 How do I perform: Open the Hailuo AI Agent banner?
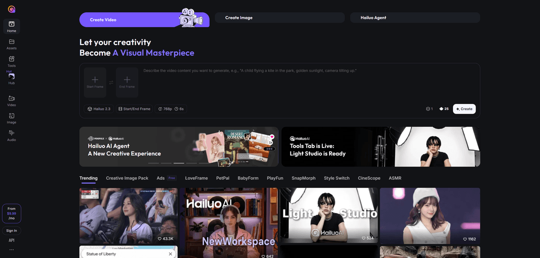tap(178, 146)
